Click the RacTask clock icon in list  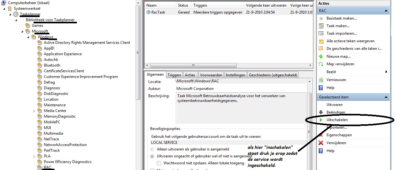pos(149,12)
